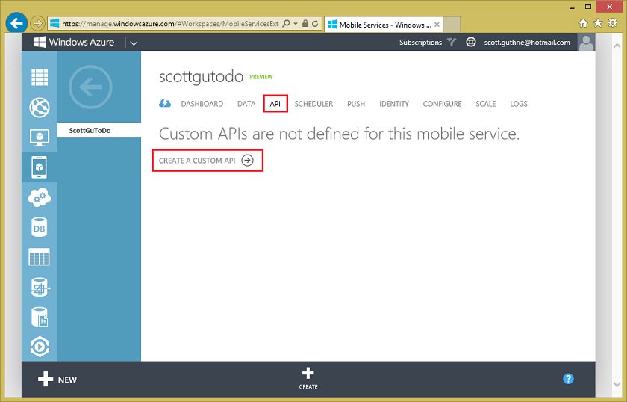Switch to the PUSH tab

pos(356,104)
